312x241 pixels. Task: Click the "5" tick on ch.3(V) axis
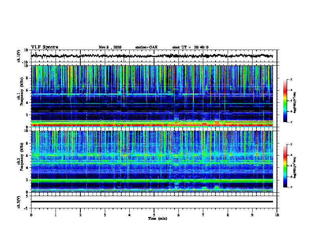point(28,196)
